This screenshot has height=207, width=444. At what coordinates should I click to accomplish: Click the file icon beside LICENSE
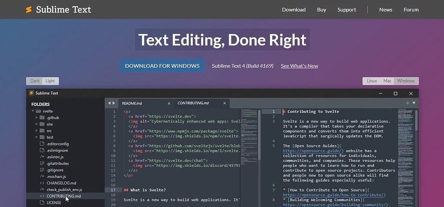[x=42, y=203]
